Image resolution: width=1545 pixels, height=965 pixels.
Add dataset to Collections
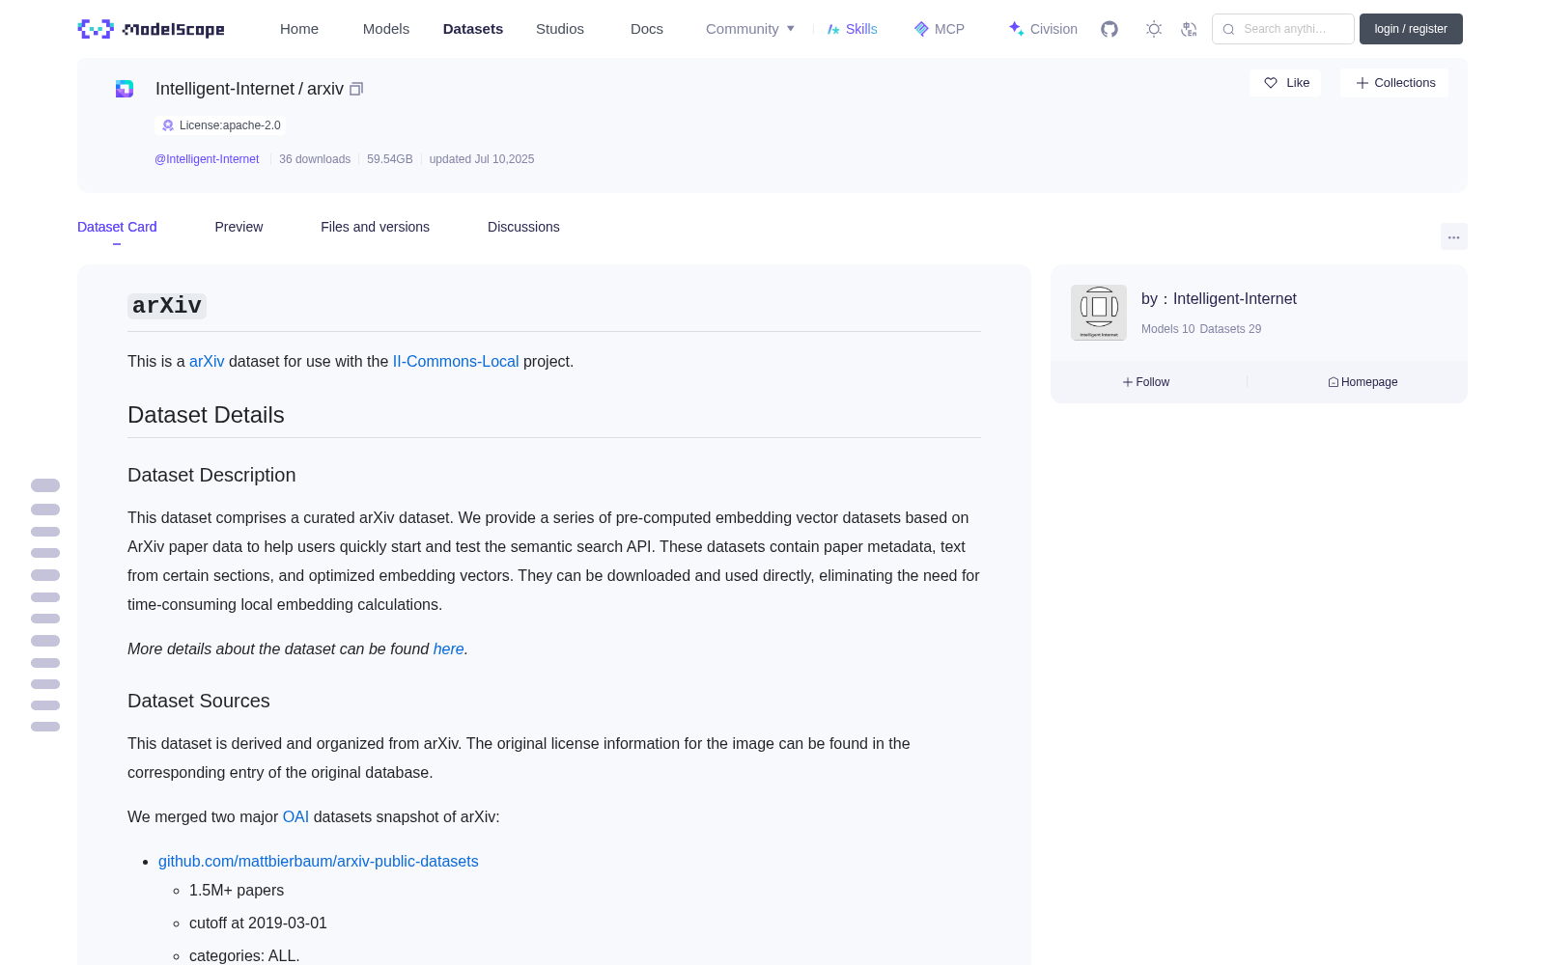1394,83
